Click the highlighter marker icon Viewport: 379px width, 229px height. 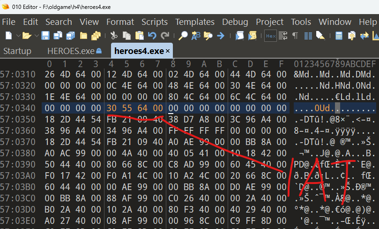tap(320, 36)
